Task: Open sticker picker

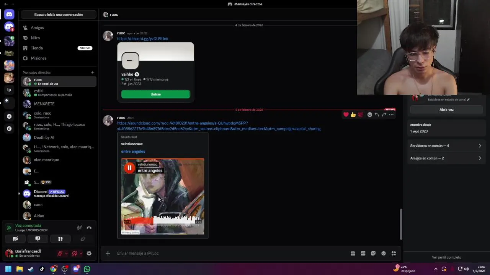Action: (373, 253)
